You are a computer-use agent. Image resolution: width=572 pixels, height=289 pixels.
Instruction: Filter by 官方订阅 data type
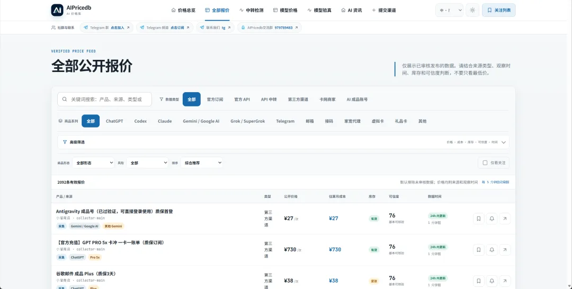pyautogui.click(x=215, y=99)
